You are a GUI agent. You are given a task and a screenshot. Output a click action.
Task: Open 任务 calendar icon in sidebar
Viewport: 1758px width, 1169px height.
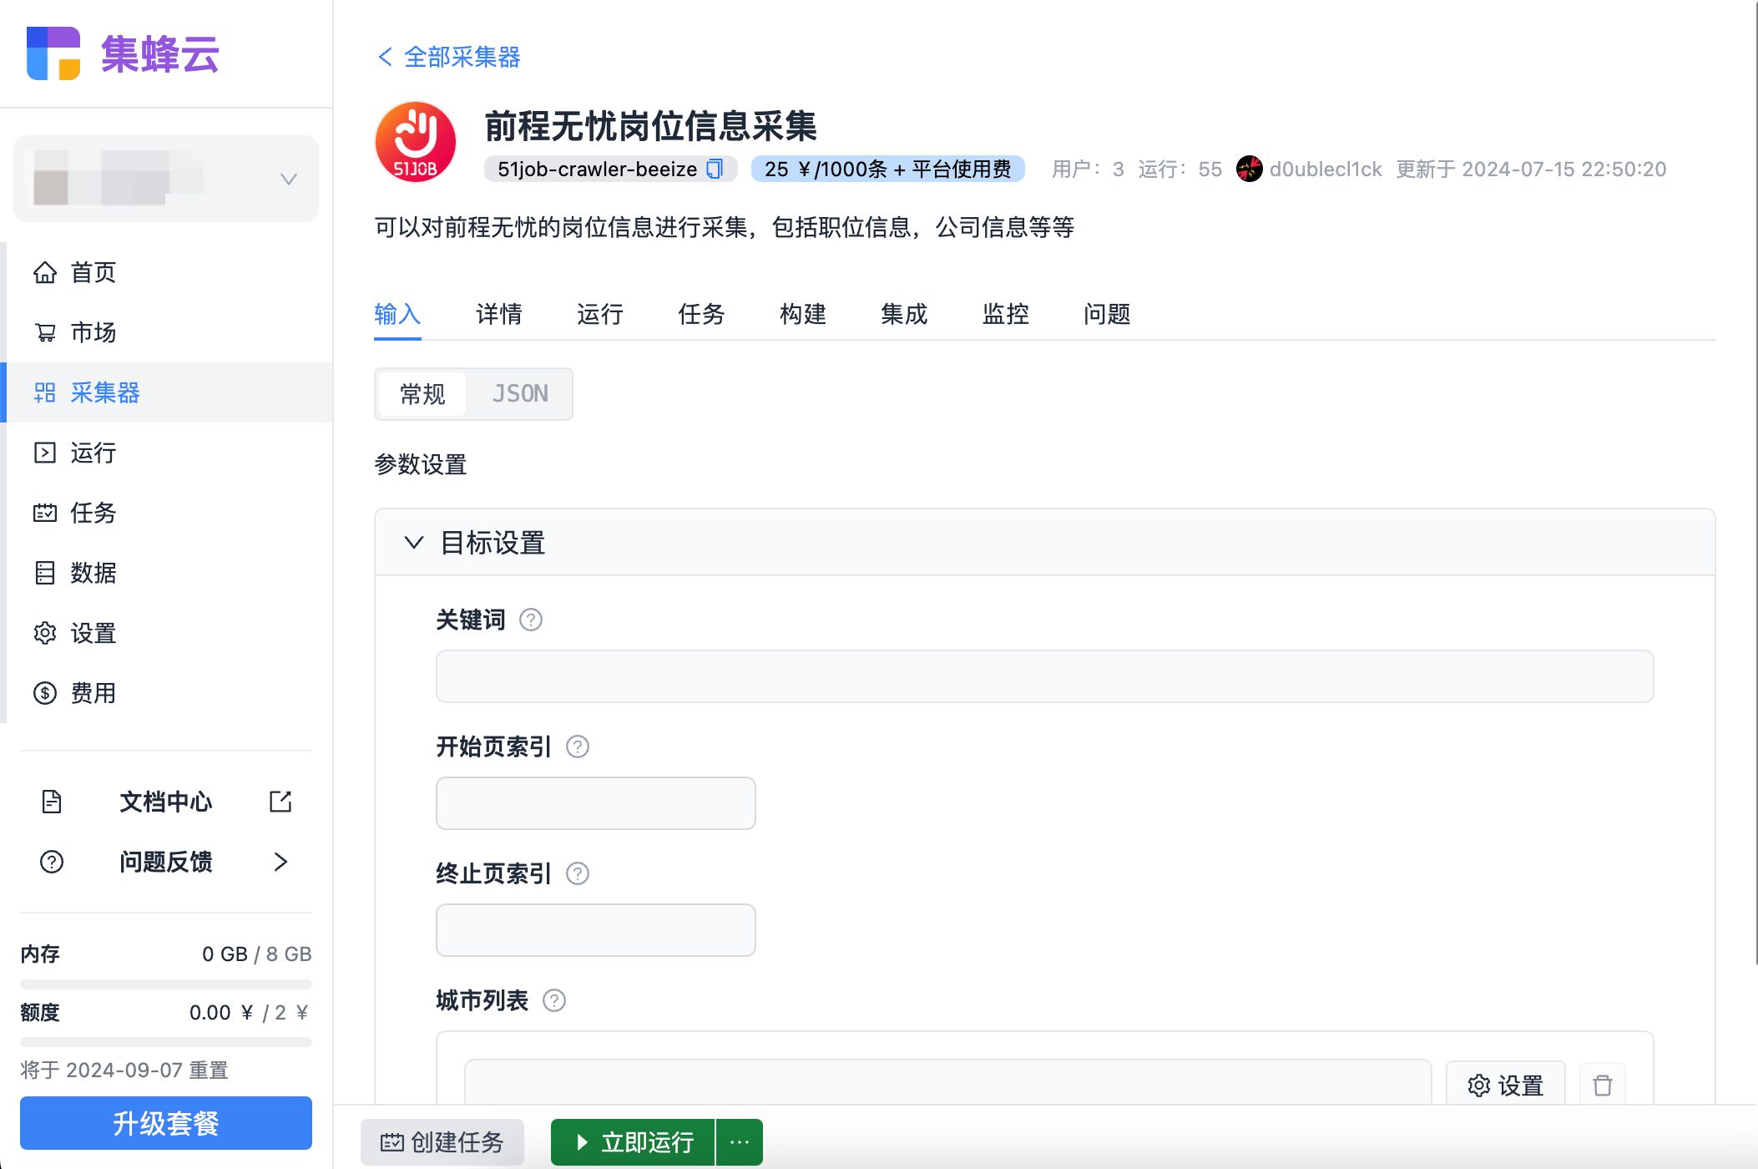click(x=45, y=513)
